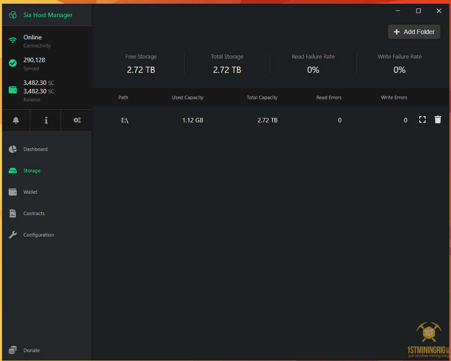Viewport: 451px width, 361px height.
Task: Click the Add Folder button
Action: tap(414, 32)
